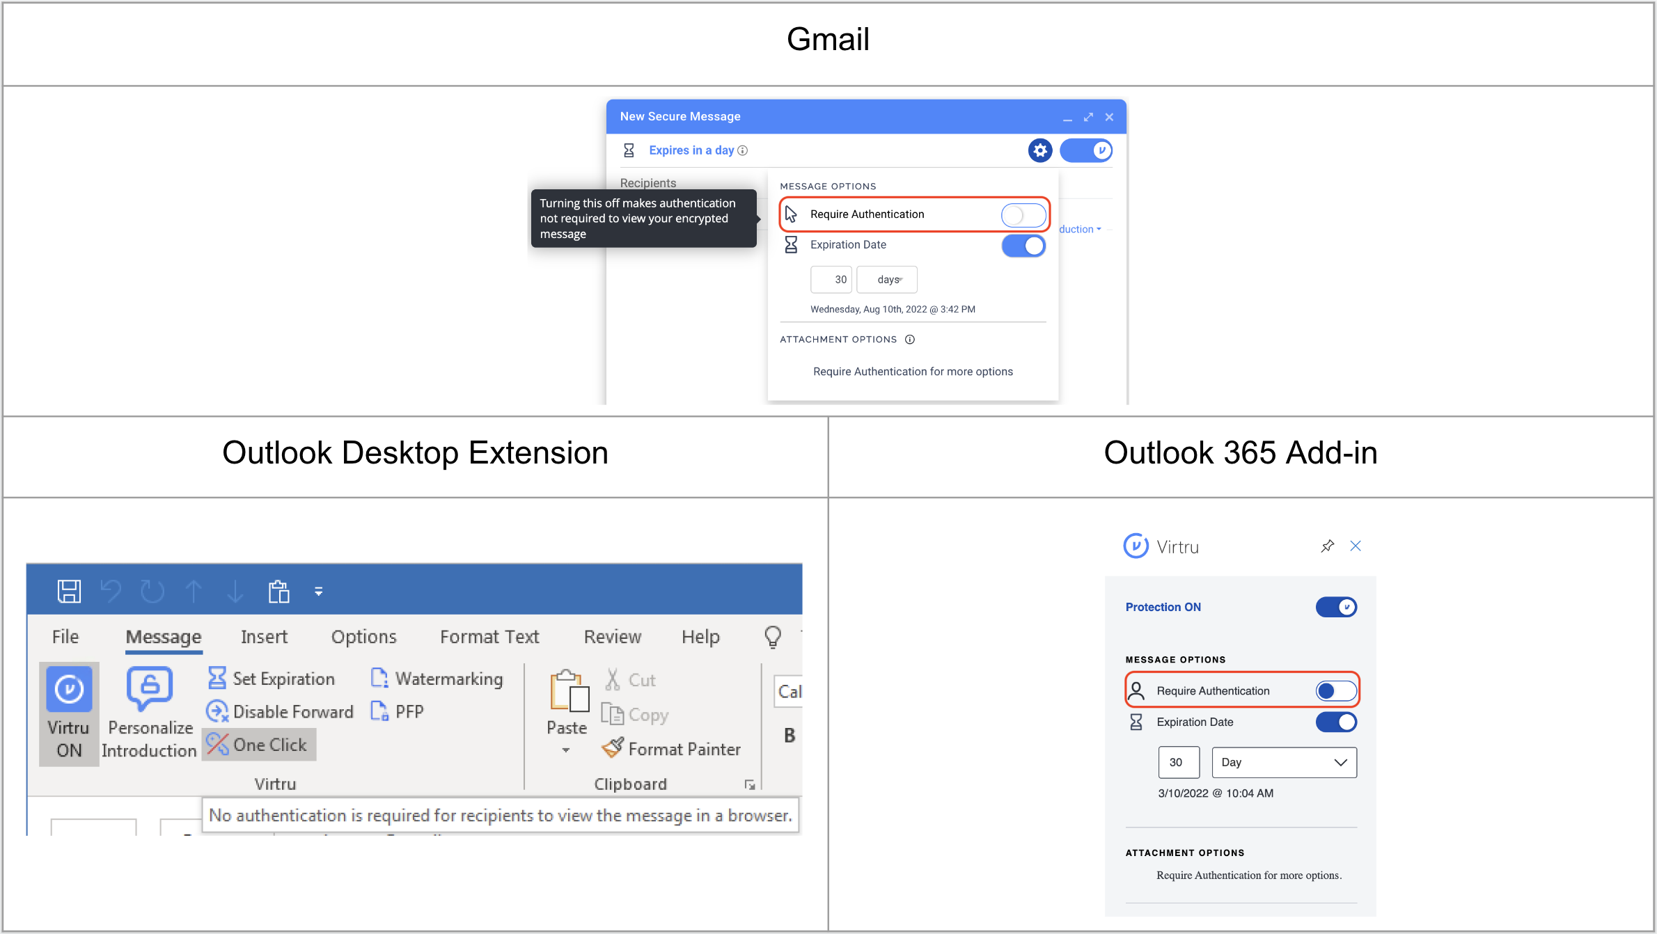Image resolution: width=1657 pixels, height=934 pixels.
Task: Minimize the New Secure Message window
Action: click(x=1067, y=118)
